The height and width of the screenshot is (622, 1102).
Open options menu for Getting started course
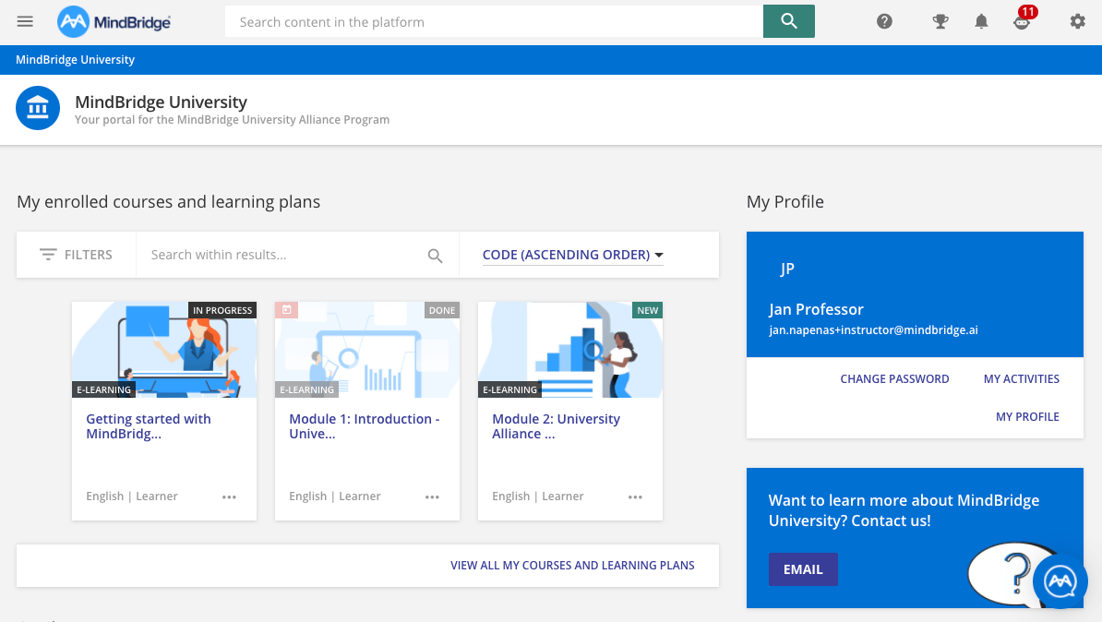click(x=229, y=496)
